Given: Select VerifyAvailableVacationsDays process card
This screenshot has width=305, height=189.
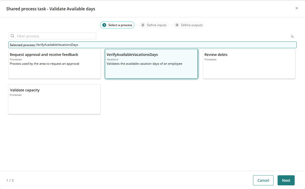Looking at the screenshot, I should coord(151,64).
